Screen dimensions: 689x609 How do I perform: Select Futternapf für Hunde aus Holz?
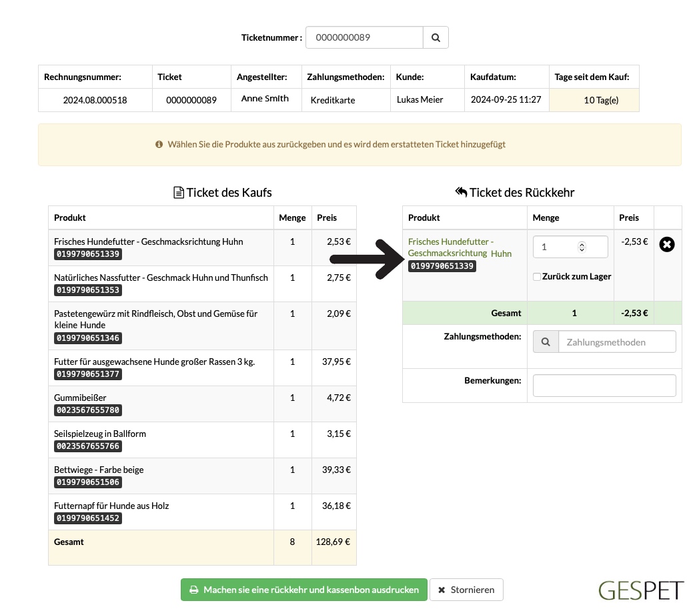[x=111, y=506]
